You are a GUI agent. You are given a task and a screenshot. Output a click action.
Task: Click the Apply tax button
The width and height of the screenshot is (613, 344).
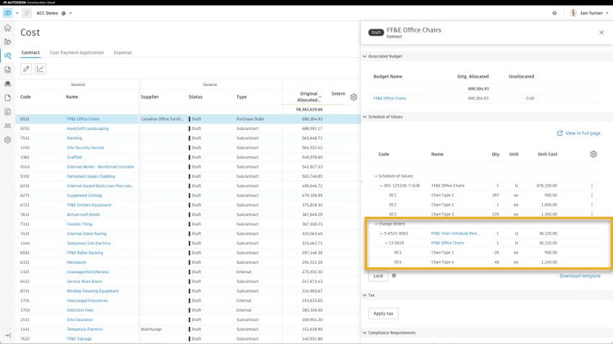[x=383, y=314]
